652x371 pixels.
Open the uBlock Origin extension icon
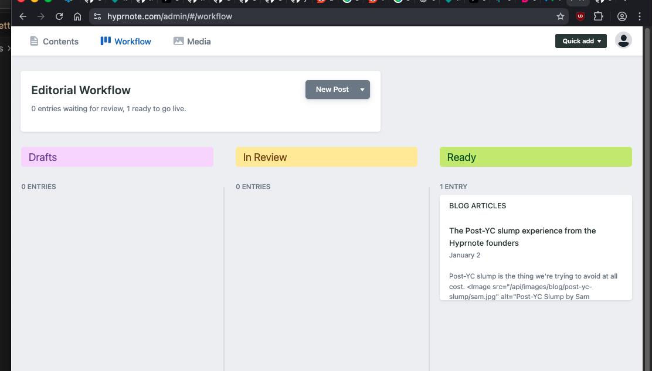(x=580, y=16)
